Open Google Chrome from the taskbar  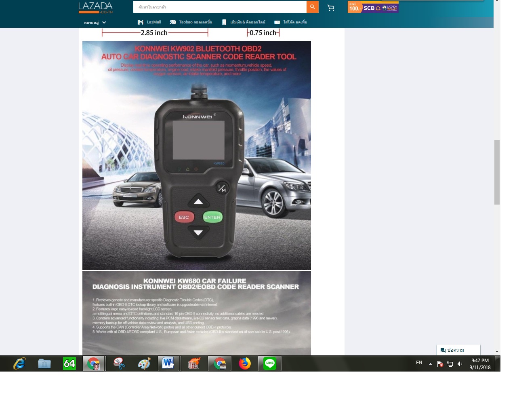94,363
